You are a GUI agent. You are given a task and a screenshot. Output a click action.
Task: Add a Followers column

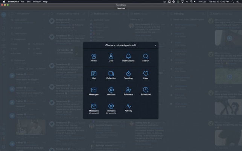click(x=128, y=91)
